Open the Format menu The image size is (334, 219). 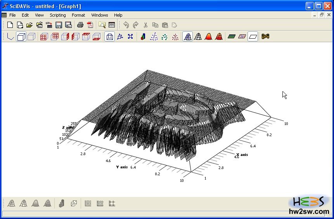78,15
